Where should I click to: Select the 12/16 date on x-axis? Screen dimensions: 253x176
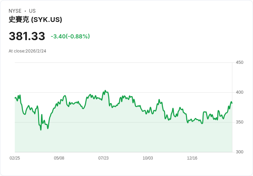(x=192, y=158)
